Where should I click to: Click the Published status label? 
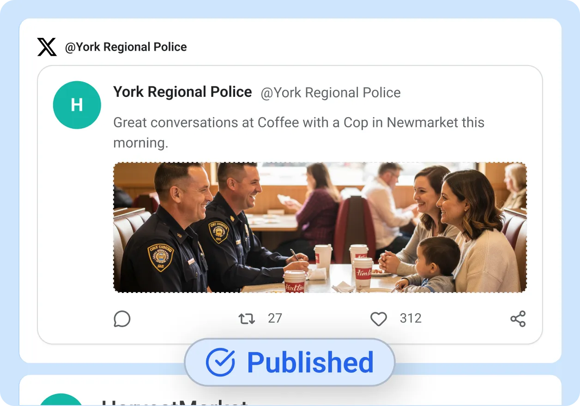(x=310, y=363)
